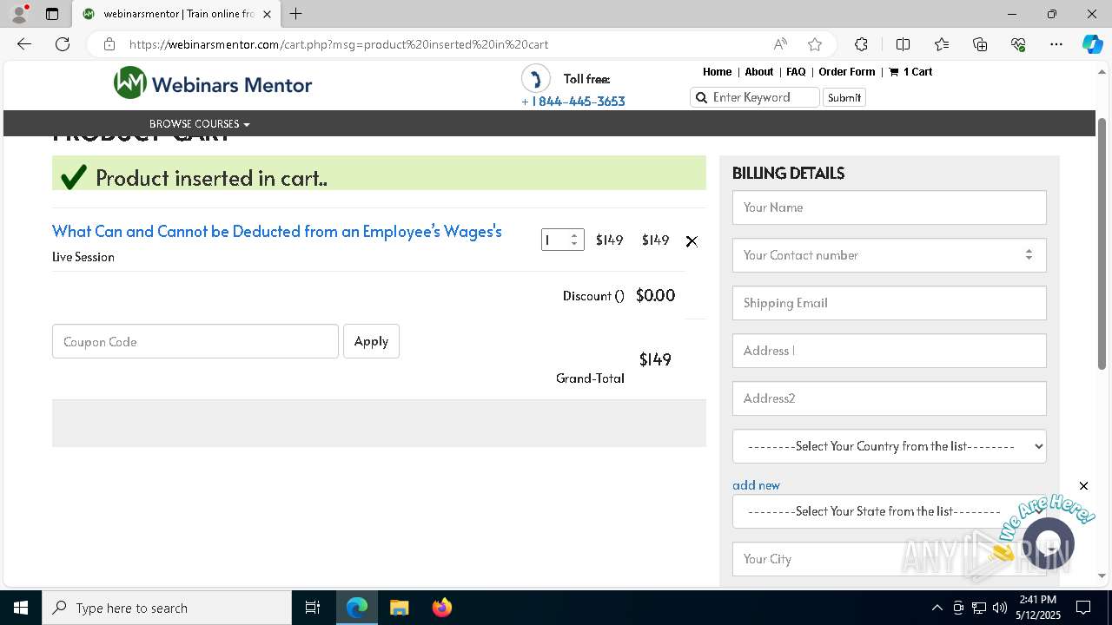Launch Firefox from taskbar
Image resolution: width=1112 pixels, height=625 pixels.
click(x=442, y=608)
